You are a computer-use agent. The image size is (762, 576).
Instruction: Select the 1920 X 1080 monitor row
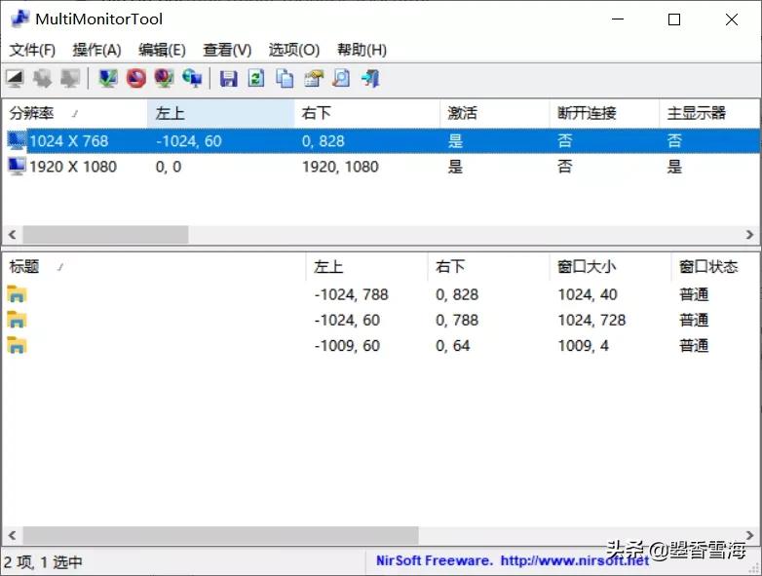(x=381, y=167)
